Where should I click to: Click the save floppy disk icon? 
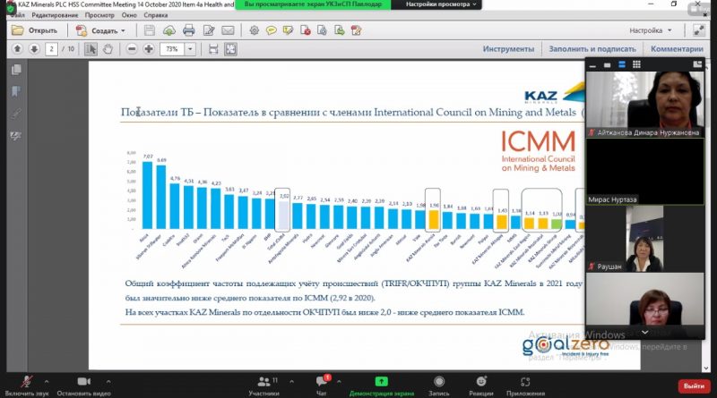(x=149, y=30)
